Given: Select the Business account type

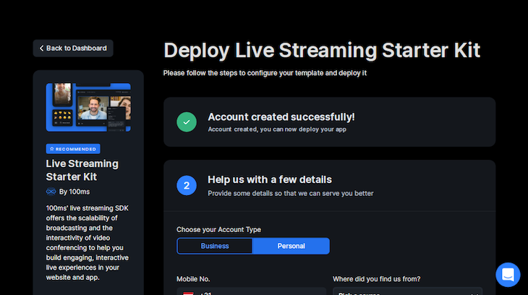Looking at the screenshot, I should 215,246.
